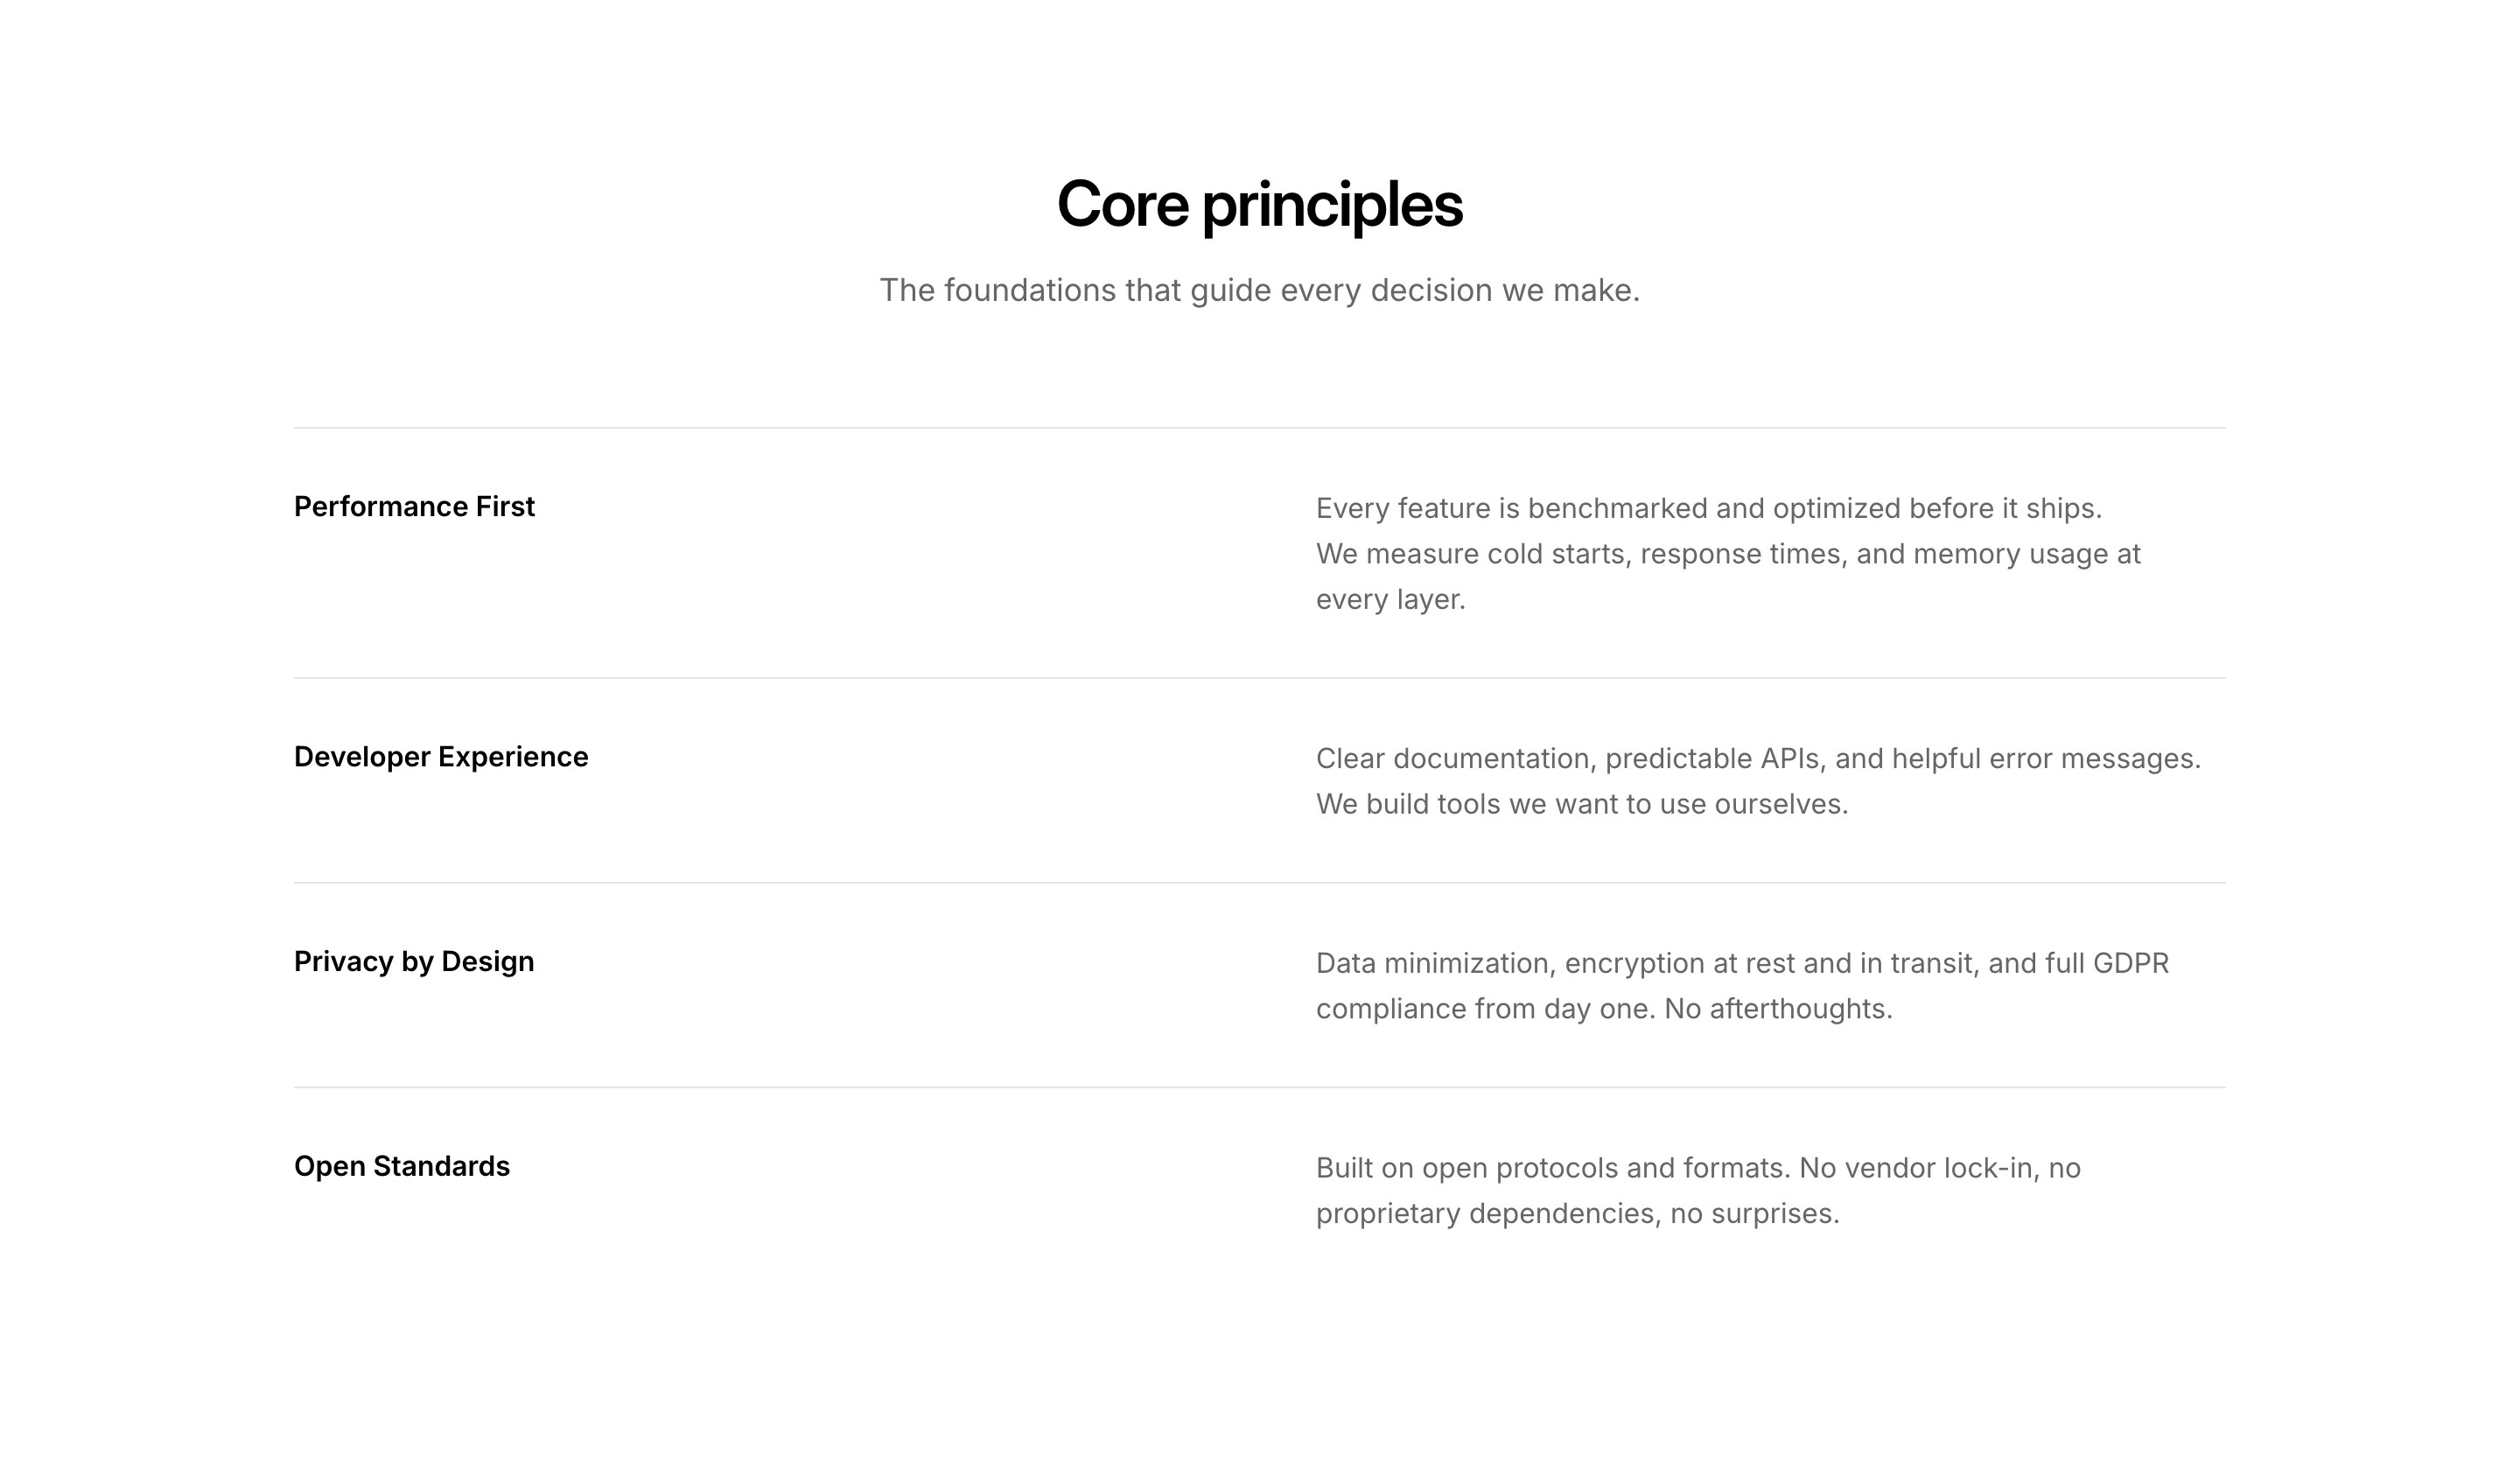The width and height of the screenshot is (2520, 1461).
Task: Click the "Every feature is benchmarked" sentence
Action: point(1708,509)
